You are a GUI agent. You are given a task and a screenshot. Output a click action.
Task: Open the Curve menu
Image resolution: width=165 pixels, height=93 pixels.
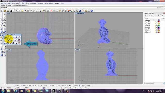pyautogui.click(x=13, y=3)
